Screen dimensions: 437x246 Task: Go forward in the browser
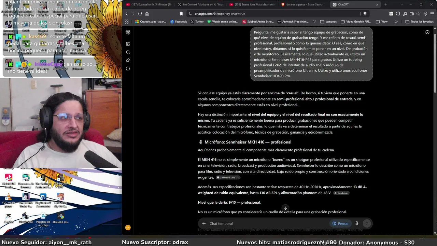tap(133, 14)
